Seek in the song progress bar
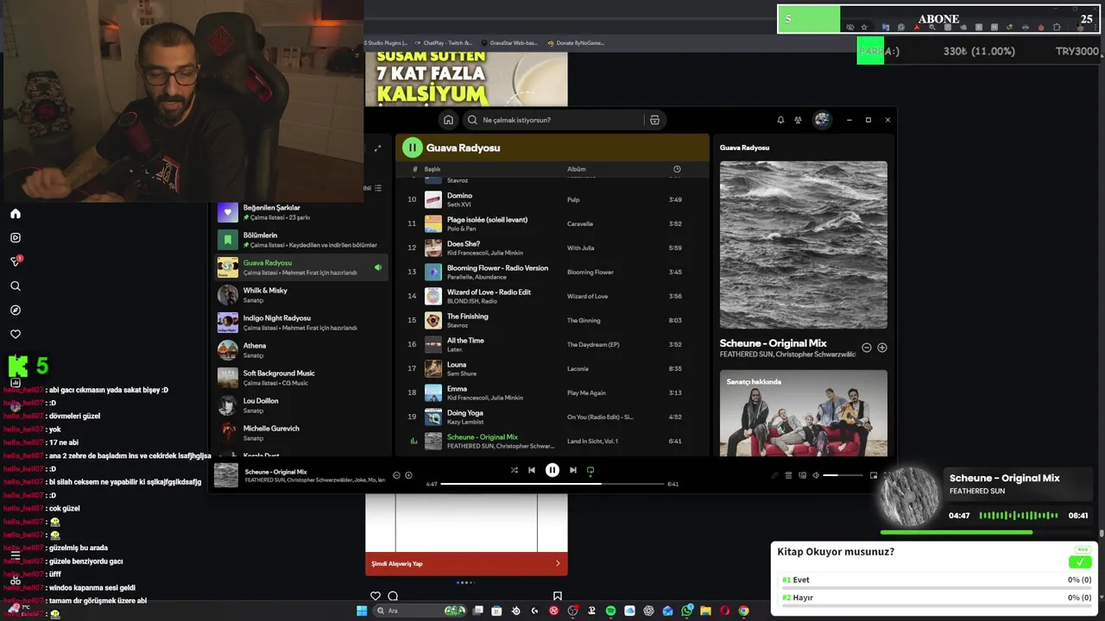1105x621 pixels. click(552, 484)
